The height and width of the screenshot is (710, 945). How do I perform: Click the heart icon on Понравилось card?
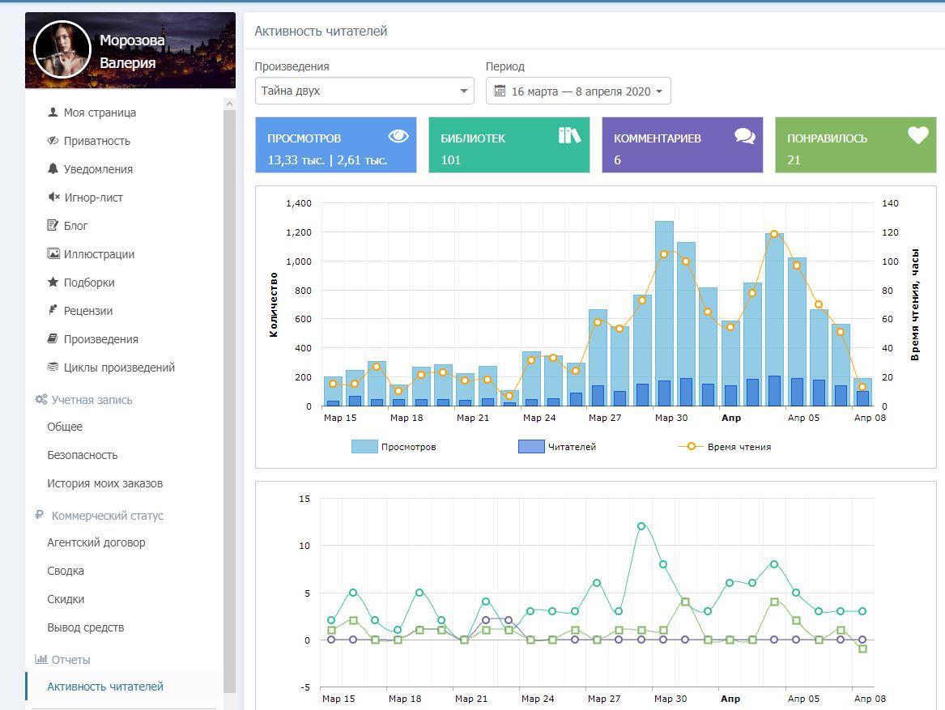pos(917,136)
